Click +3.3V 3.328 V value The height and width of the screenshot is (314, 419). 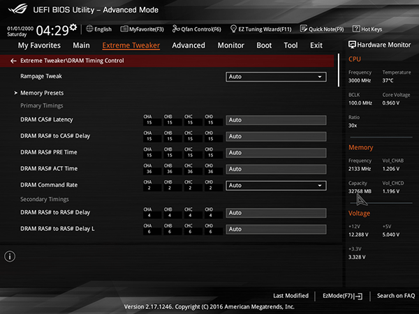[x=357, y=257]
